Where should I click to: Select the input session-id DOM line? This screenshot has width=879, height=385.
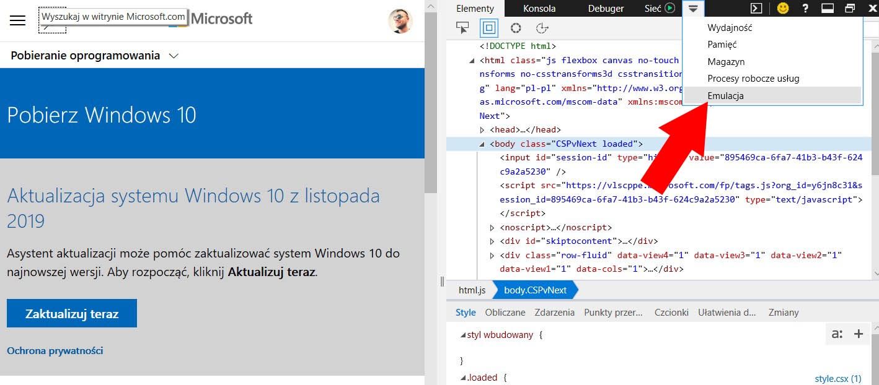coord(681,164)
